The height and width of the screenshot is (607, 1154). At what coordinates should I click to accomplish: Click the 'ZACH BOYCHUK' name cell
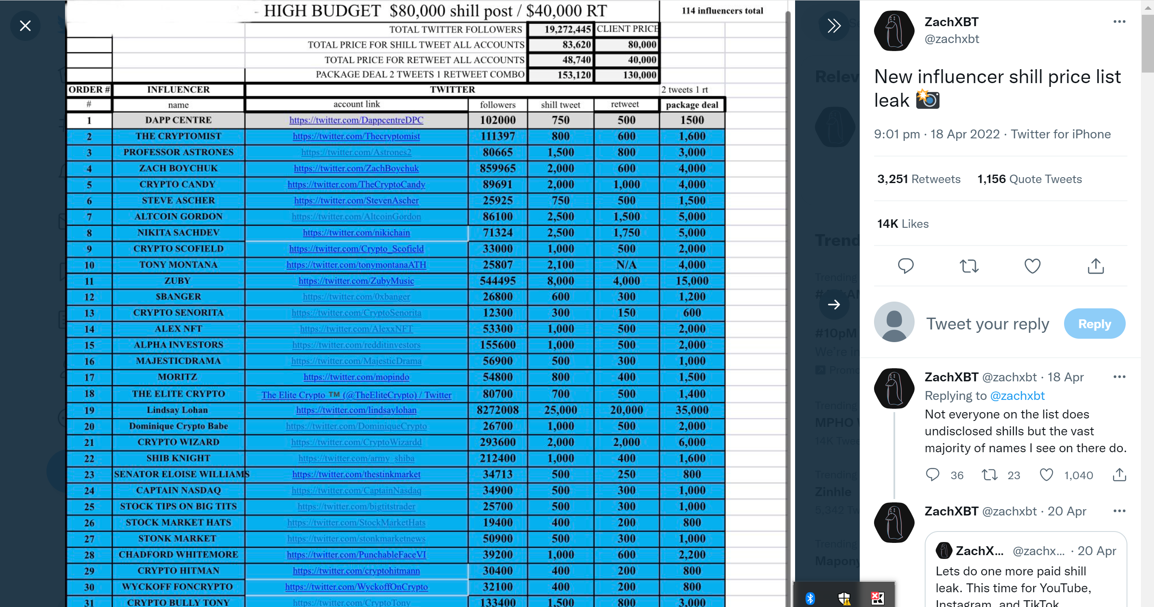click(x=178, y=168)
